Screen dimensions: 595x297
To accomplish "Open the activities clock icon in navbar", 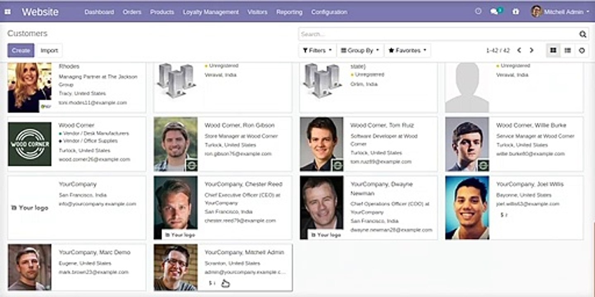I will tap(478, 12).
